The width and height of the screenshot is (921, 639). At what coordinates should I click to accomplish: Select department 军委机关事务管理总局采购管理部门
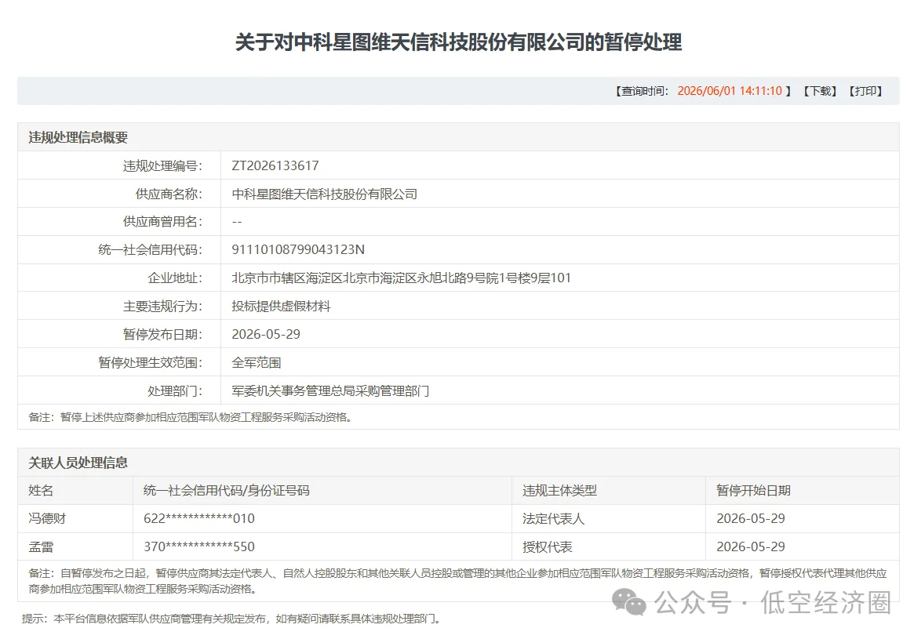coord(330,390)
